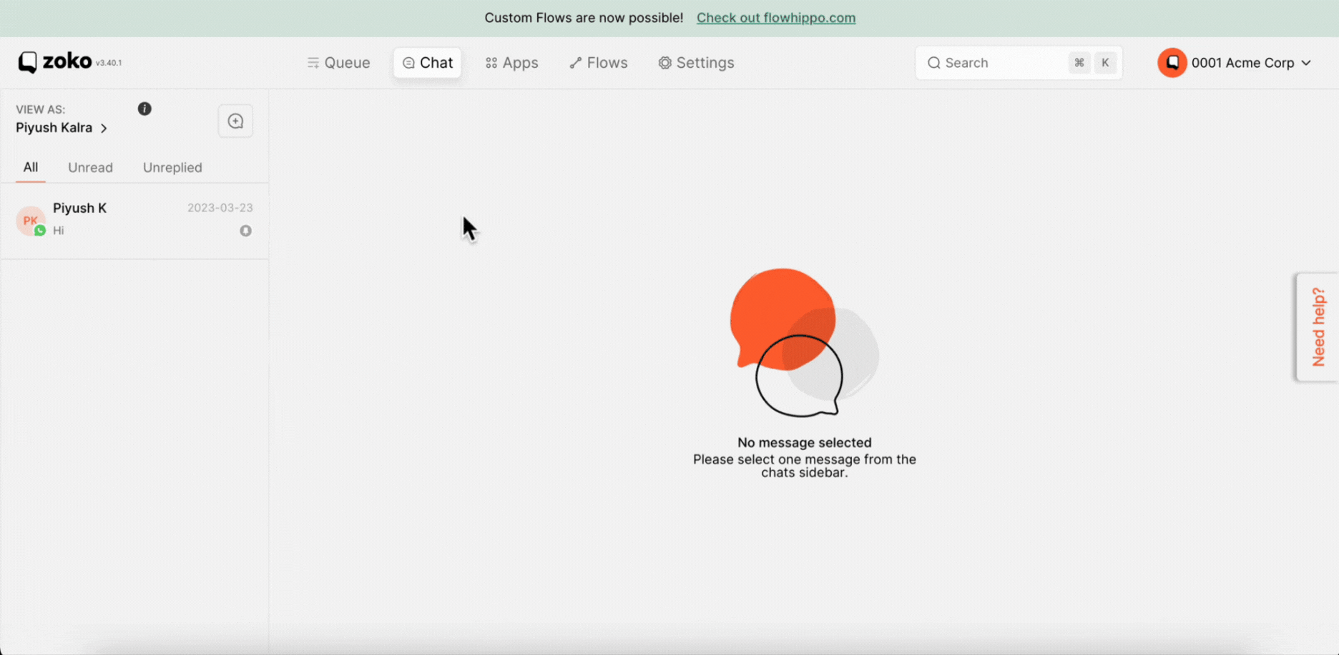The height and width of the screenshot is (655, 1339).
Task: Click the new chat plus icon button
Action: pos(235,121)
